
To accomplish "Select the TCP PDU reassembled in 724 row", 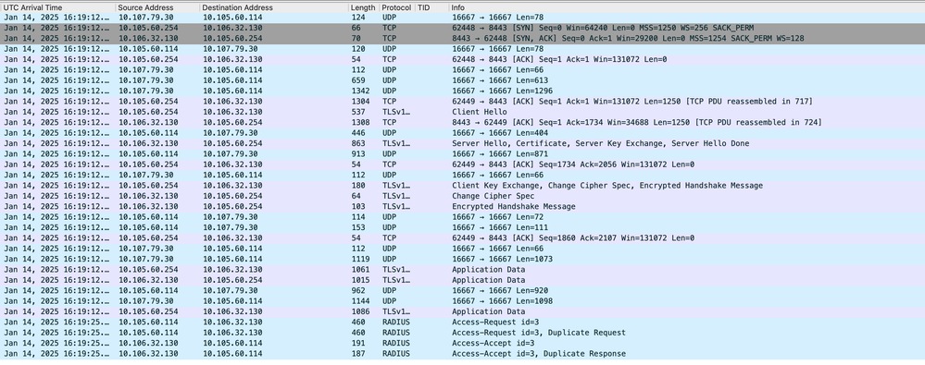I will tap(463, 123).
